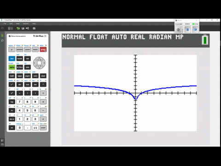Click the apps key
The height and width of the screenshot is (166, 221).
click(x=20, y=76)
